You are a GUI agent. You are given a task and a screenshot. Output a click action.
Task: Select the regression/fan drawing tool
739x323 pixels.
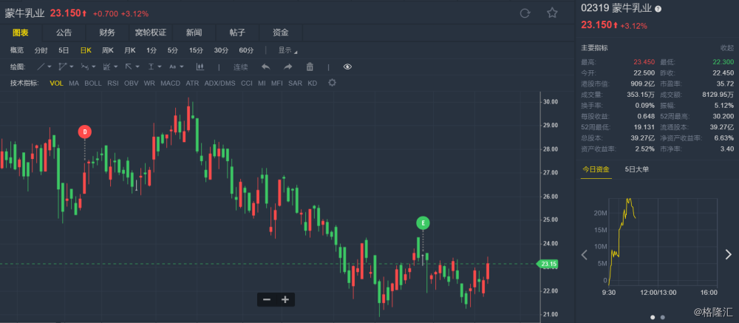[x=106, y=67]
